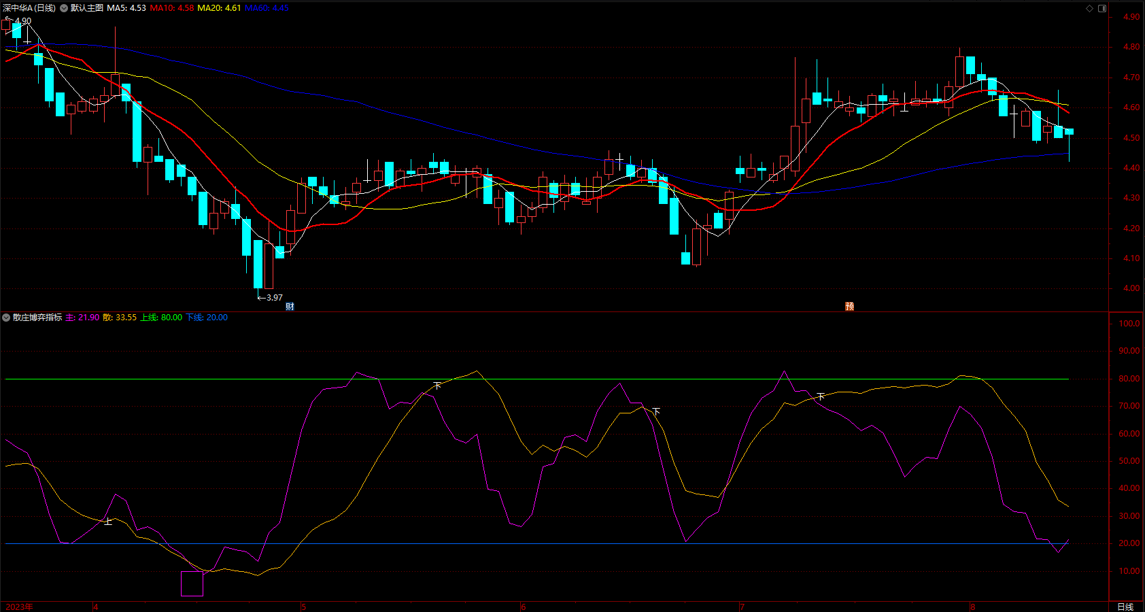Expand the 散庄博弈指标 indicator dropdown arrow
Image resolution: width=1145 pixels, height=612 pixels.
pos(6,318)
